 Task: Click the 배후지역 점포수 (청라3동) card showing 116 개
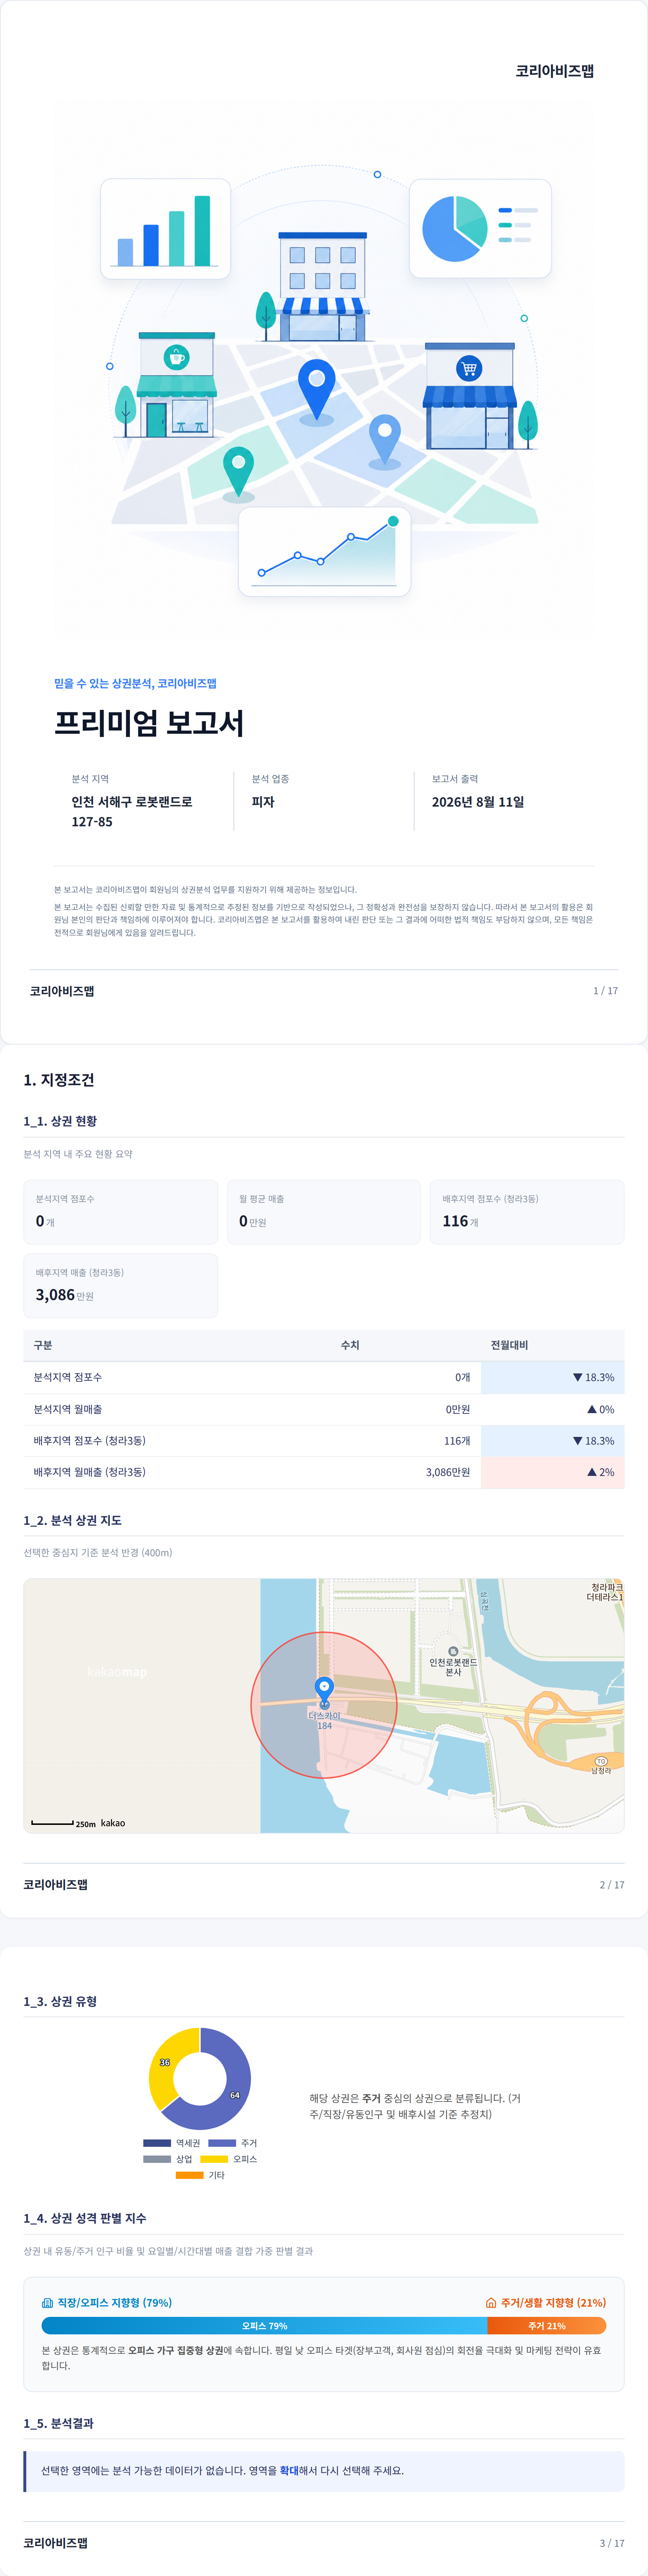point(527,1212)
